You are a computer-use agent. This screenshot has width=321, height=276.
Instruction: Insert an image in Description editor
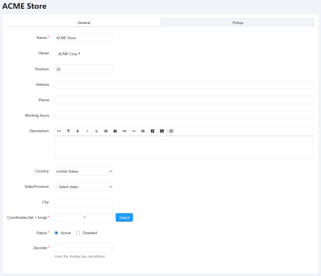click(162, 131)
